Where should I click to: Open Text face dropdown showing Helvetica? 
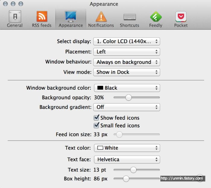[127, 159]
